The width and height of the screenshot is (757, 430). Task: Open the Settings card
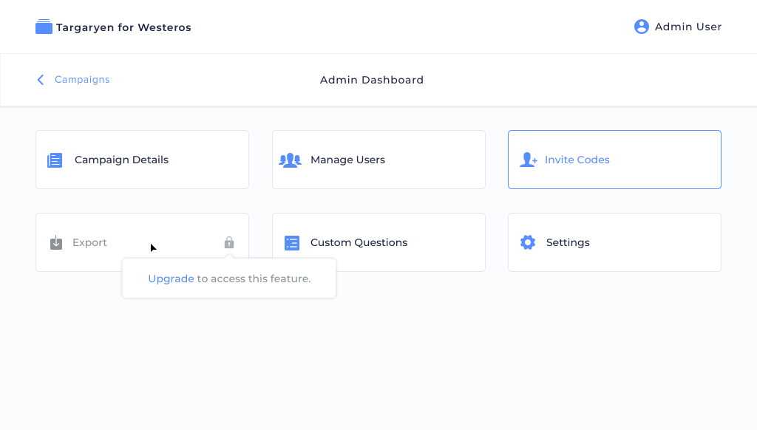click(x=614, y=242)
